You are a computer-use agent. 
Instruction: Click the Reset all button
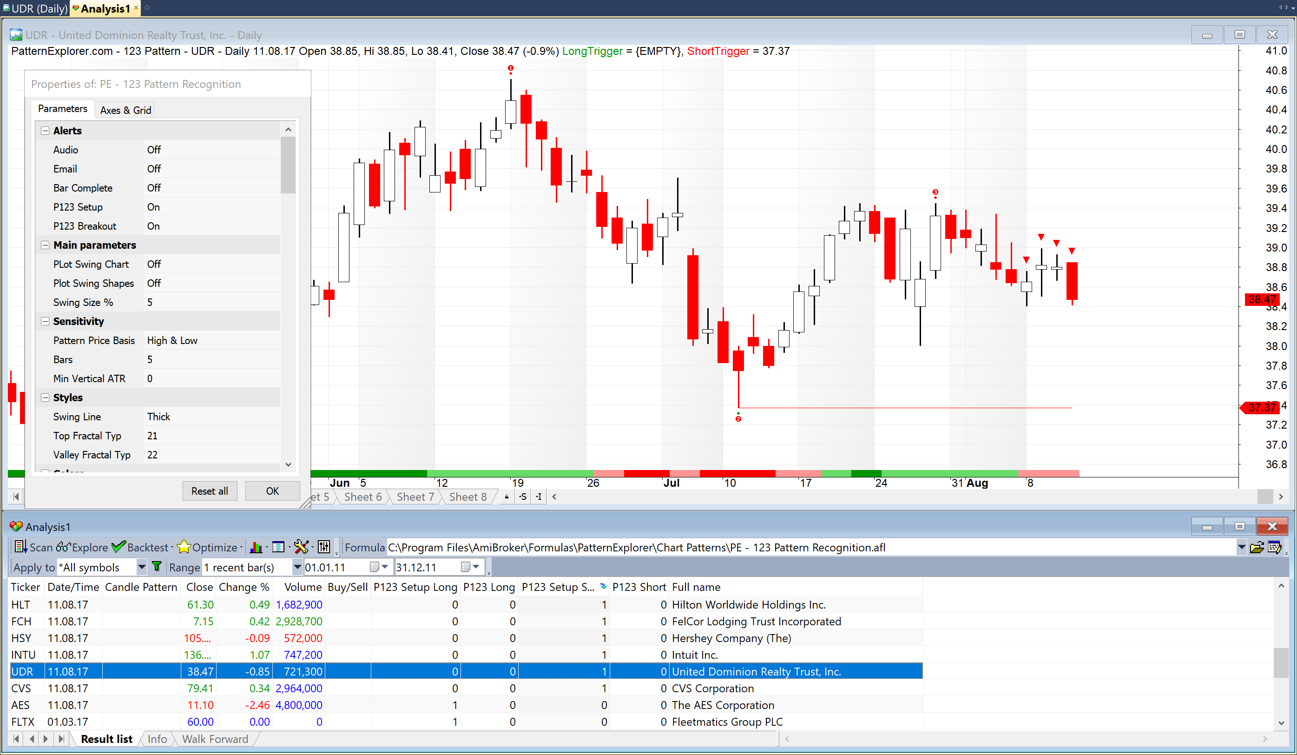click(x=210, y=491)
